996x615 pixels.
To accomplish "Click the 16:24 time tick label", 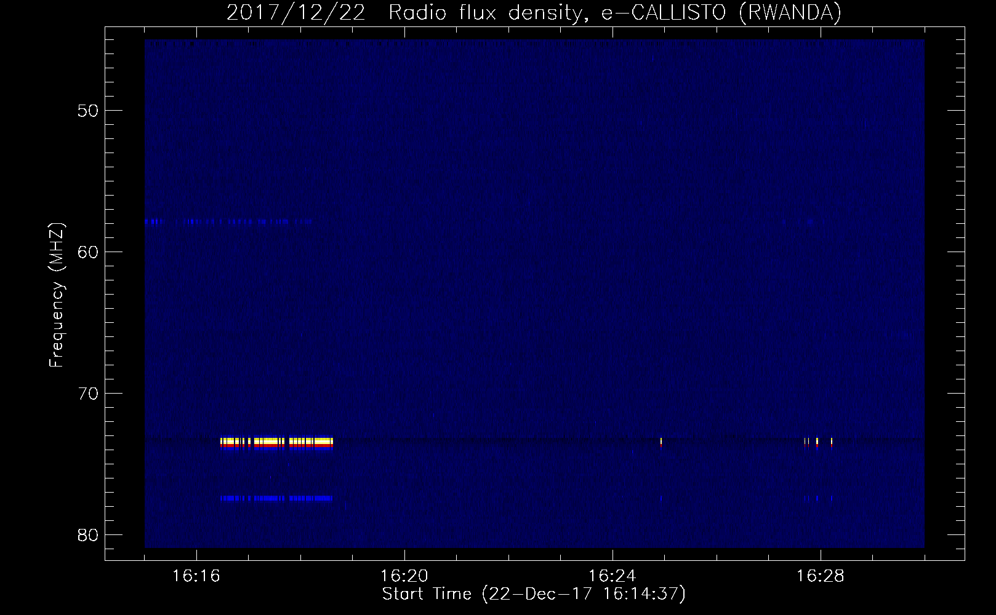I will 612,576.
